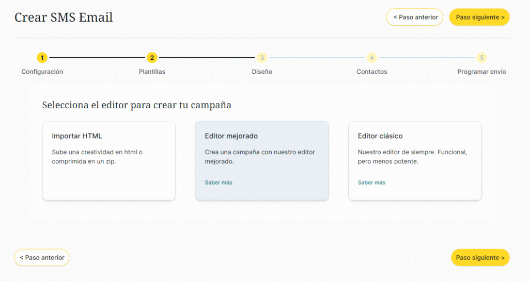Open Saber más link under Editor mejorado
This screenshot has width=529, height=281.
219,183
